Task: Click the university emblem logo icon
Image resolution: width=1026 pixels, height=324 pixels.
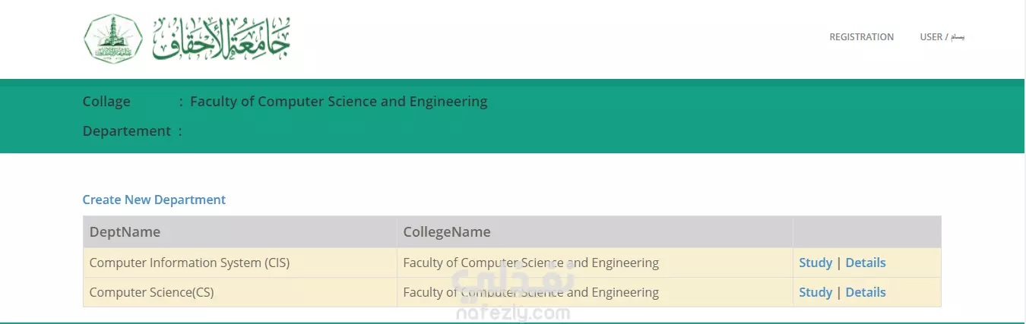Action: pyautogui.click(x=113, y=38)
